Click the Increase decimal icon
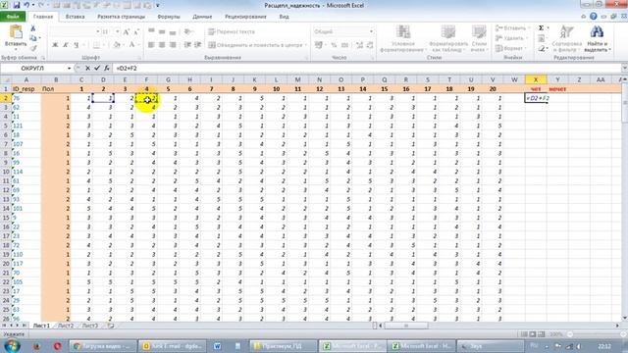Screen dimensions: 628x353 pyautogui.click(x=359, y=45)
